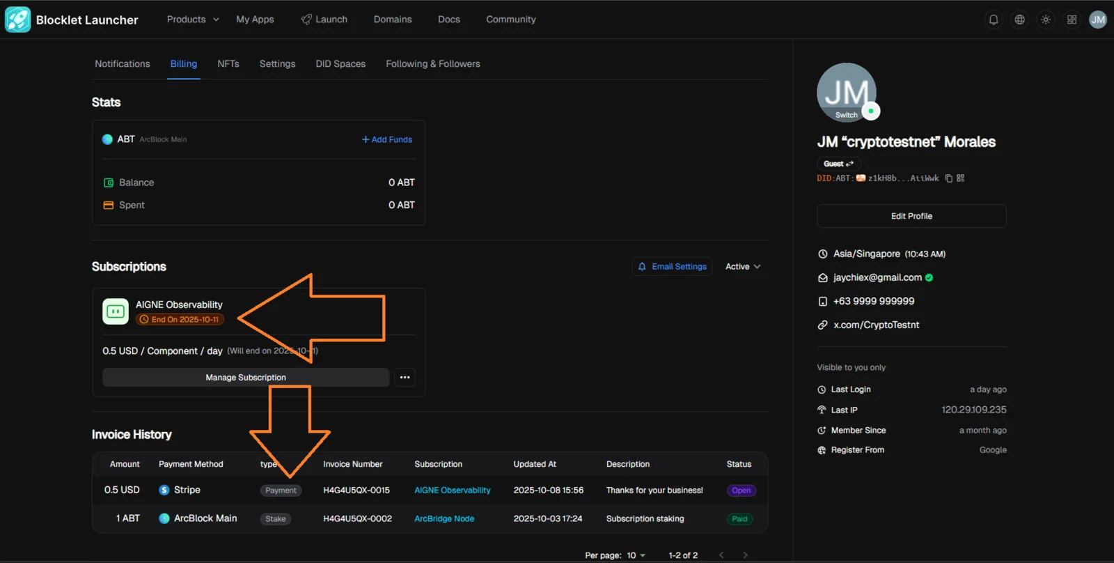Click the Edit Profile button
The height and width of the screenshot is (563, 1114).
tap(911, 216)
